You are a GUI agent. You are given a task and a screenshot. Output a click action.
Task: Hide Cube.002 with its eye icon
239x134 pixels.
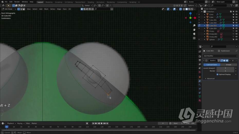tap(236, 23)
